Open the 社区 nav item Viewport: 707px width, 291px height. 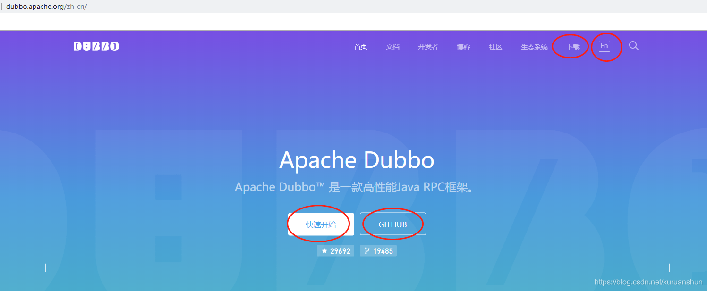tap(495, 47)
